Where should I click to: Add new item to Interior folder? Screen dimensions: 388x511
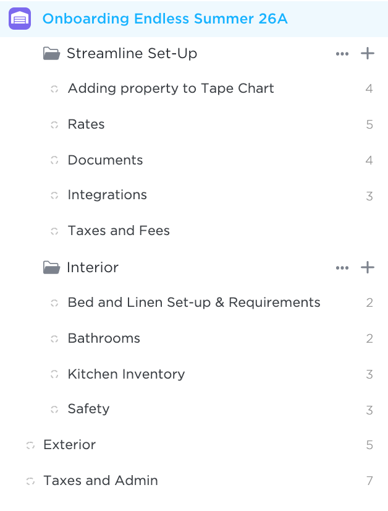coord(368,267)
